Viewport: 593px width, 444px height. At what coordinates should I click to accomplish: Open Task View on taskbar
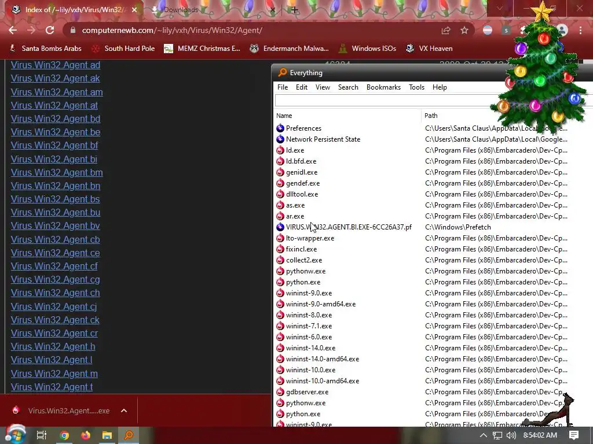(42, 435)
